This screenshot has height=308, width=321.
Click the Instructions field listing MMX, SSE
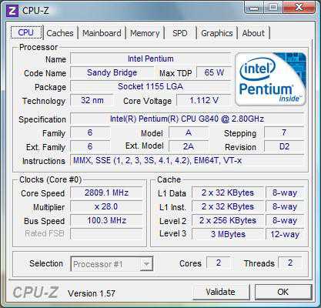[187, 161]
